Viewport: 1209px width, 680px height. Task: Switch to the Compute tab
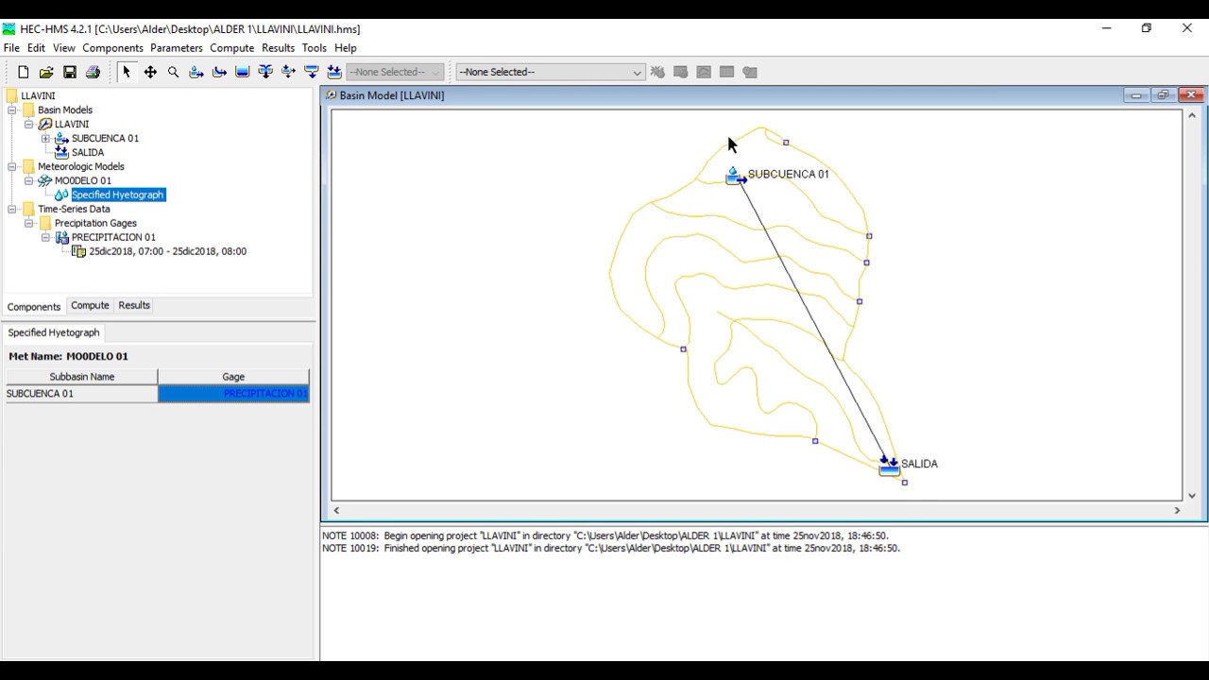pyautogui.click(x=90, y=305)
